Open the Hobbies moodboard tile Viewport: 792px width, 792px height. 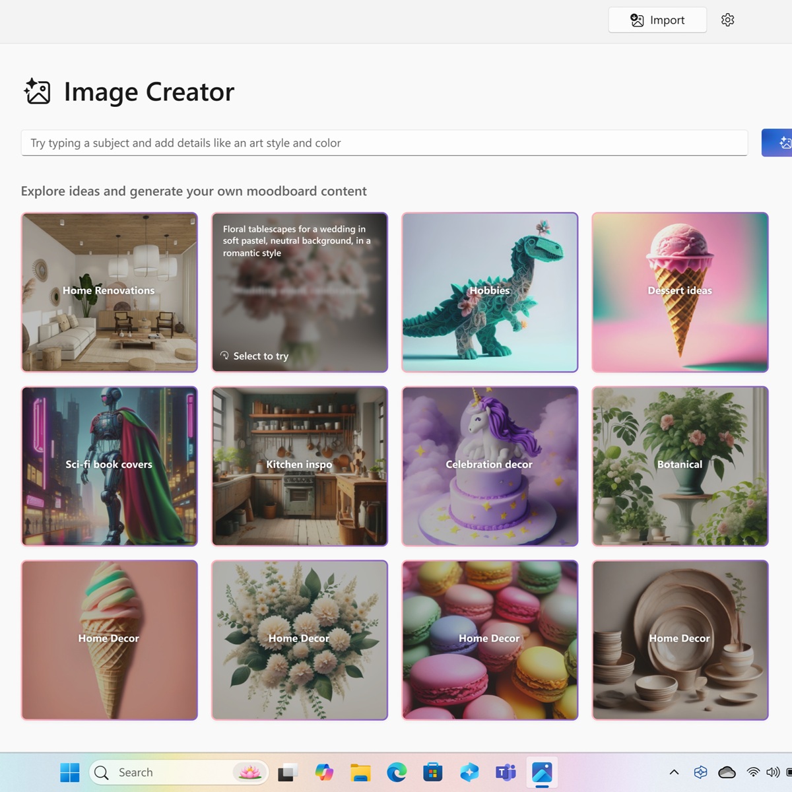(489, 292)
